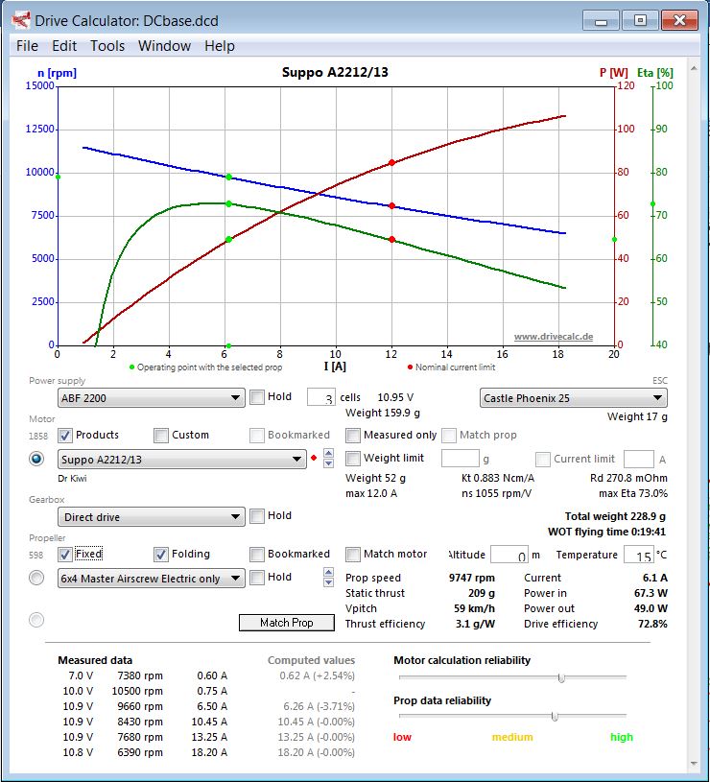Click the red dot beside motor dropdown
The height and width of the screenshot is (782, 710).
tap(314, 460)
